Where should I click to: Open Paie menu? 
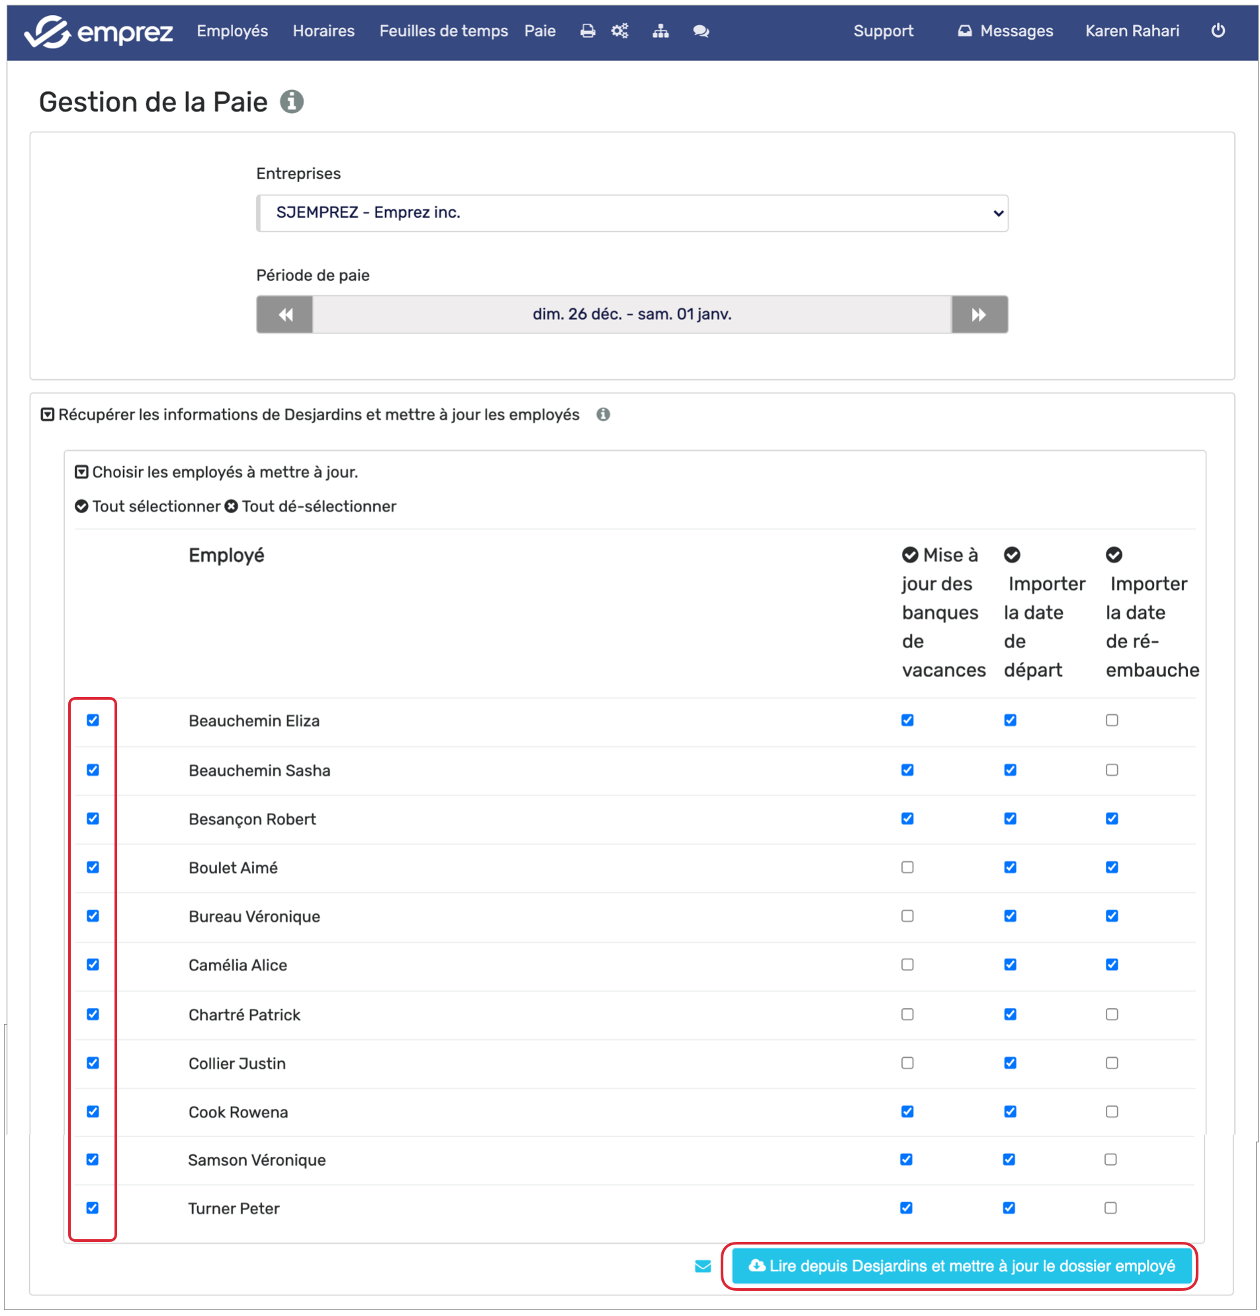(x=540, y=31)
